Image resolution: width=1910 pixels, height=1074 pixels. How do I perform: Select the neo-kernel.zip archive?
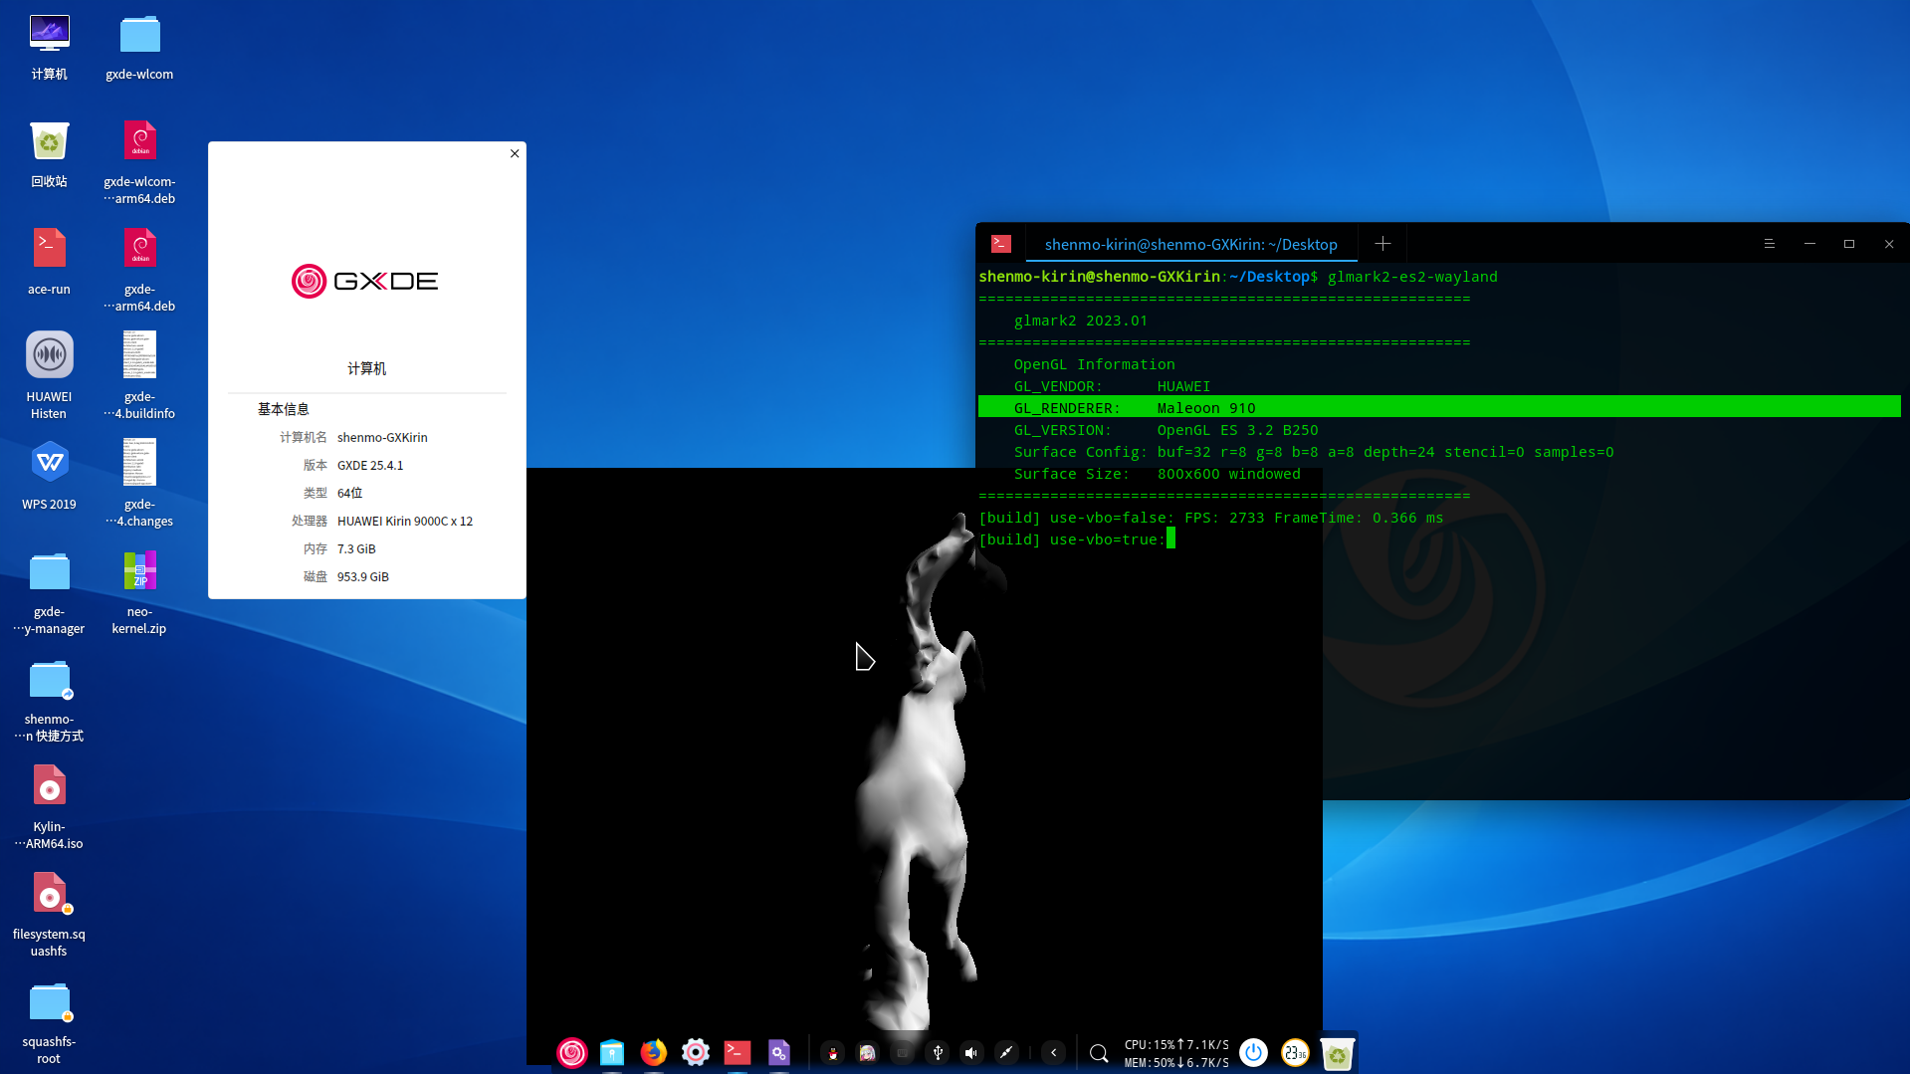pos(139,592)
